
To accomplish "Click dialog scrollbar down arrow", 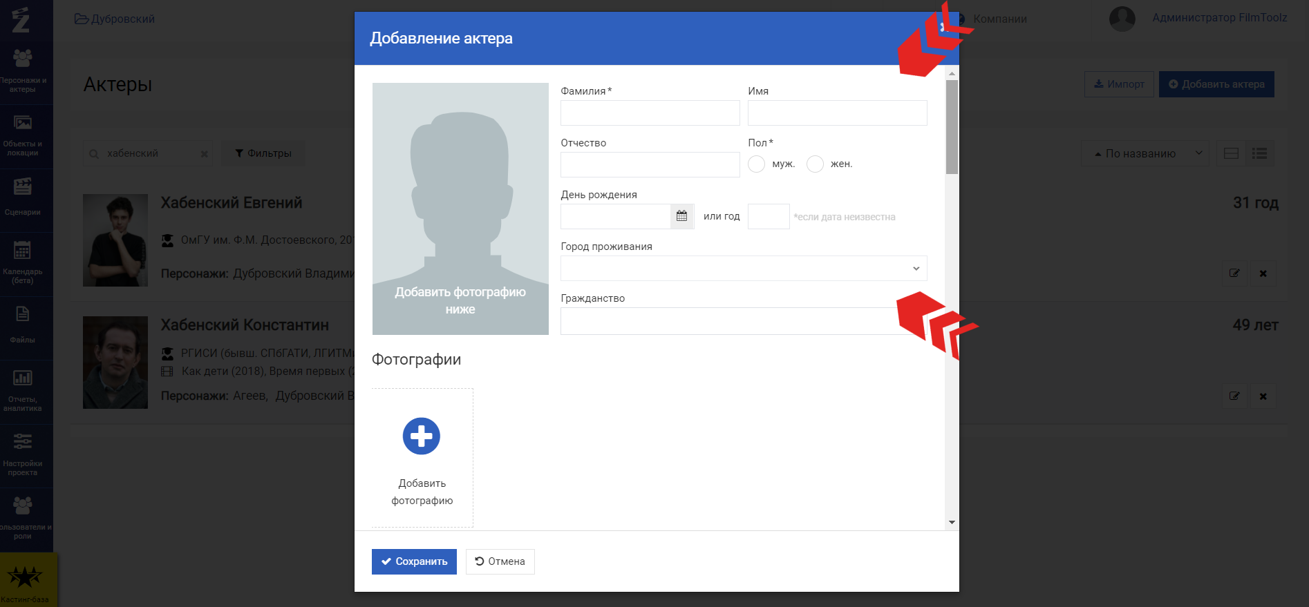I will [952, 522].
